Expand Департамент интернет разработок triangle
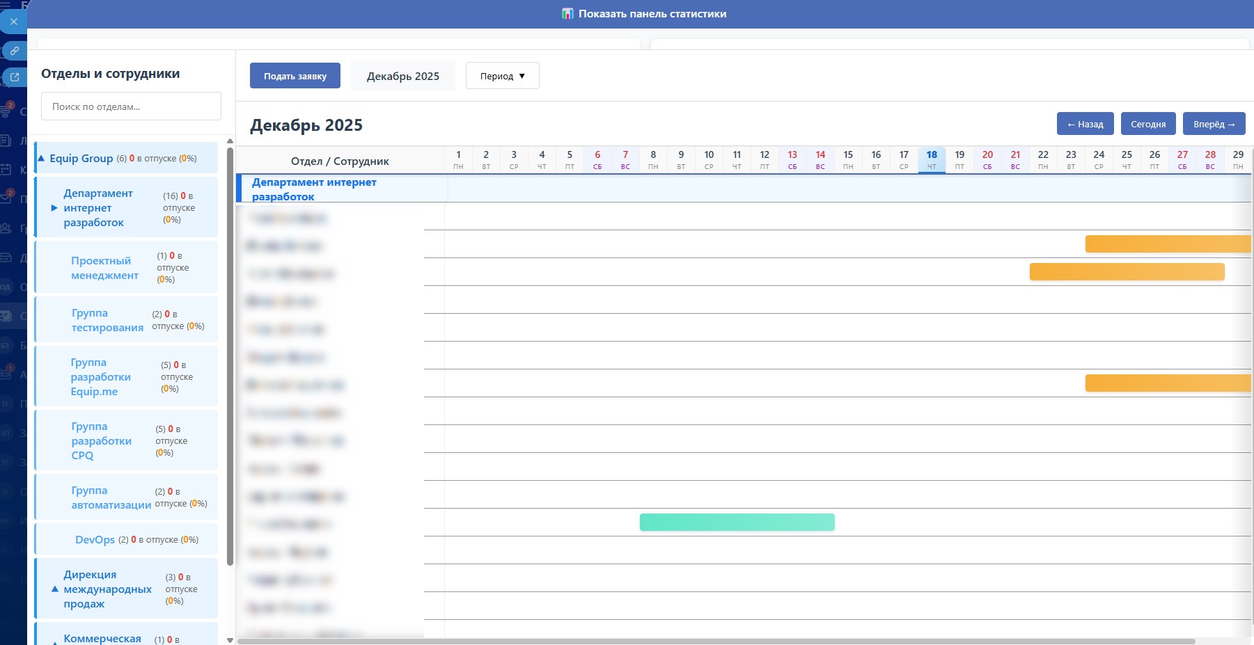This screenshot has height=645, width=1254. click(54, 208)
